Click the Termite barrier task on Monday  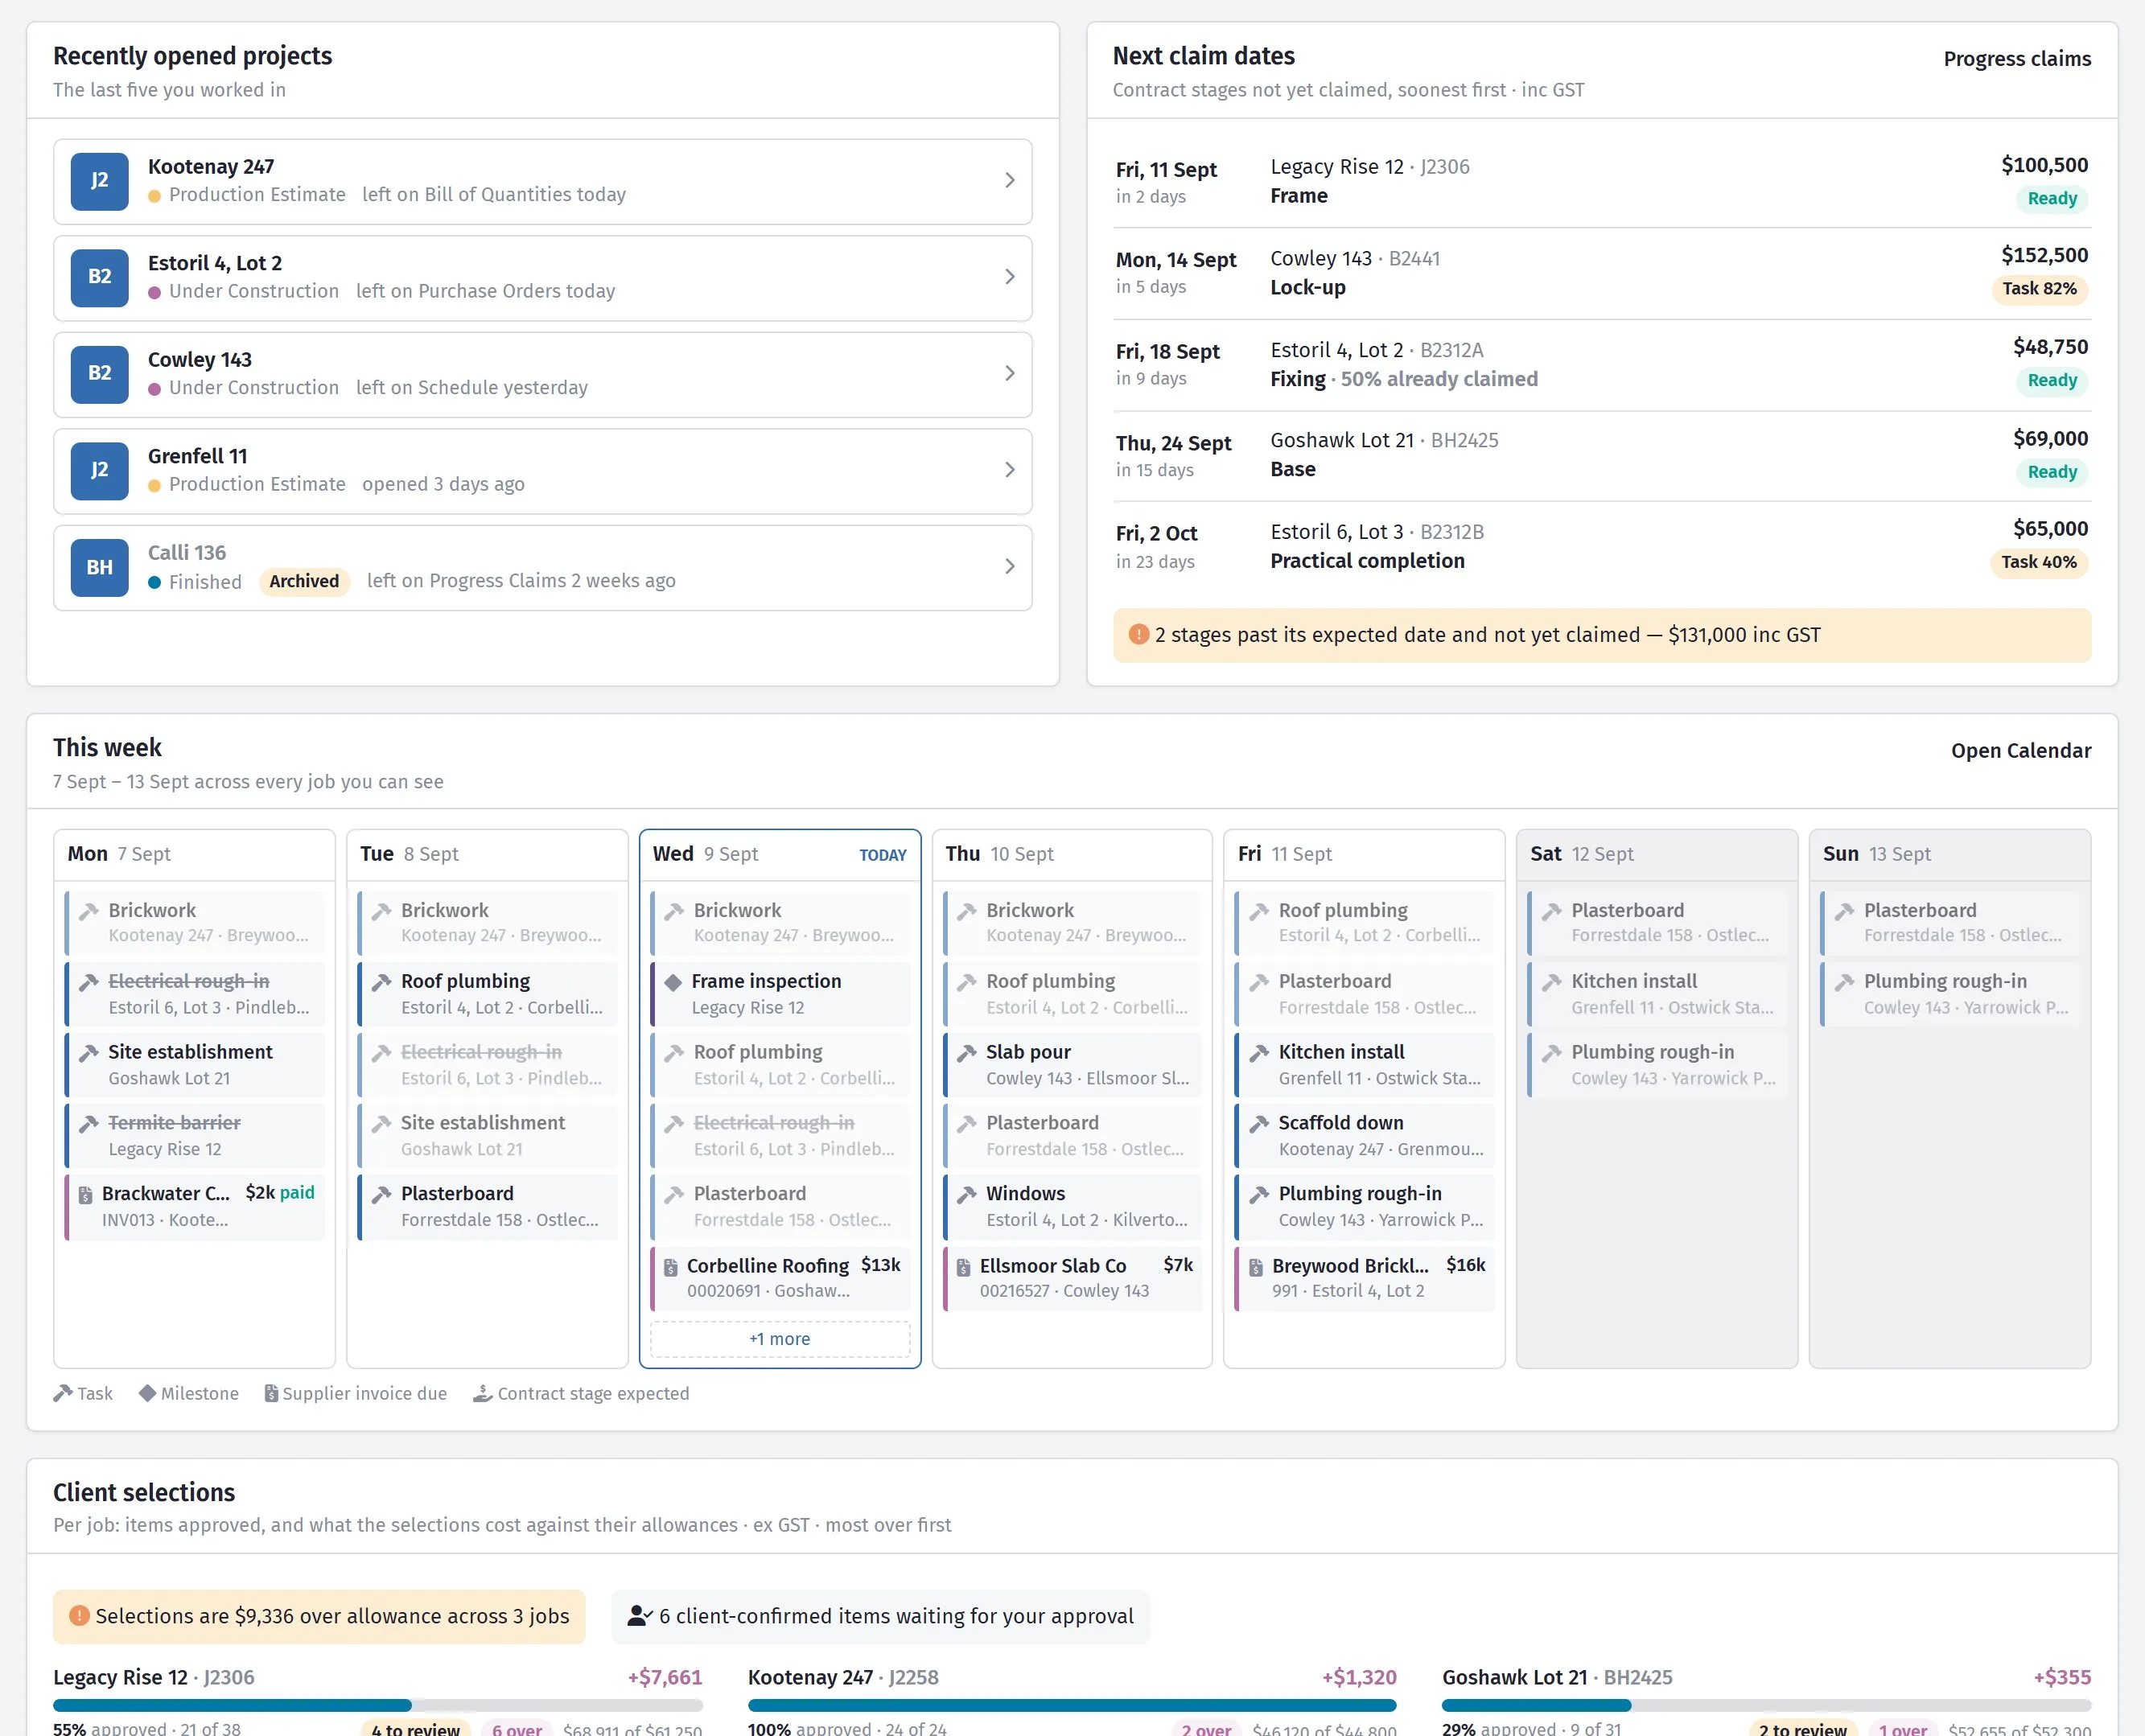(x=194, y=1136)
